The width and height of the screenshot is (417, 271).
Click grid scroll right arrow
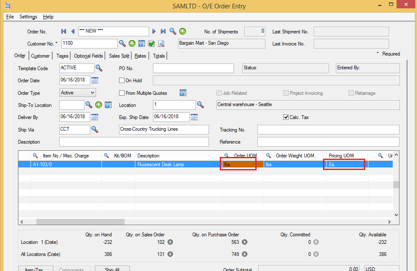(389, 222)
